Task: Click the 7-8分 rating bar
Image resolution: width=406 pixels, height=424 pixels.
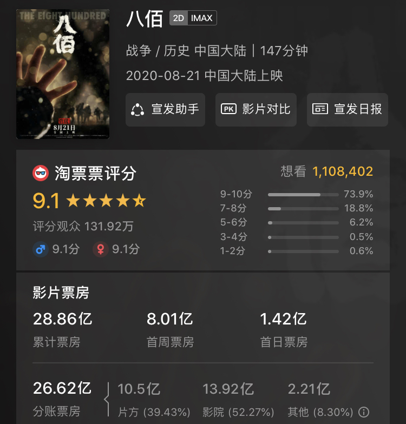Action: pos(303,209)
